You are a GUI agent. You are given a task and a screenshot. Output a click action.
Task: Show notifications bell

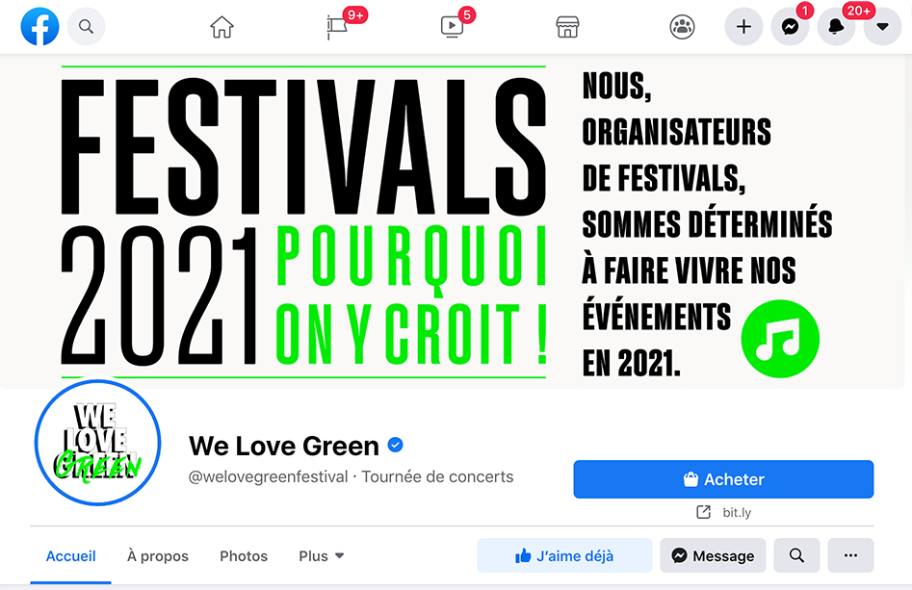[x=836, y=27]
